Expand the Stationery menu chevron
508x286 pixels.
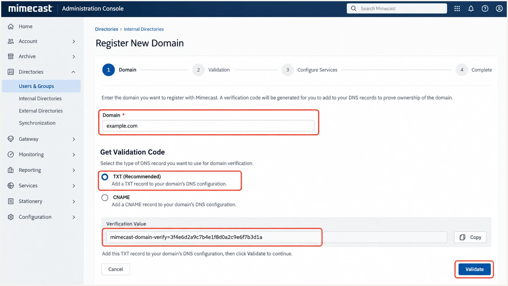pos(74,202)
